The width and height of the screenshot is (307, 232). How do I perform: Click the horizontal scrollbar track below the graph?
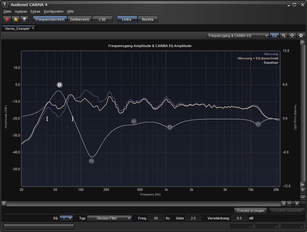pos(144,203)
